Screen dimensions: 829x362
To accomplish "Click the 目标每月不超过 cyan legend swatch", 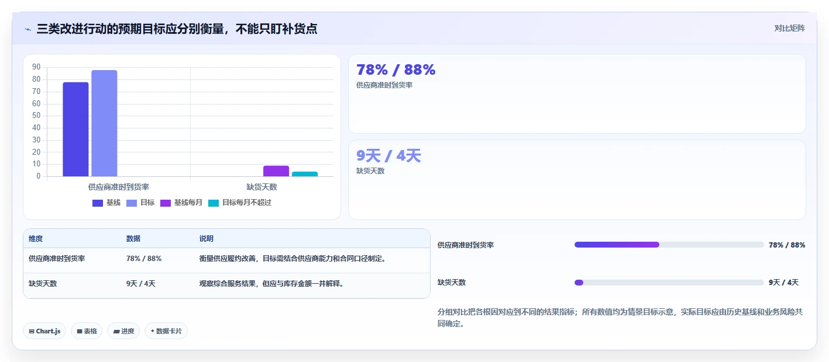I will pos(214,203).
